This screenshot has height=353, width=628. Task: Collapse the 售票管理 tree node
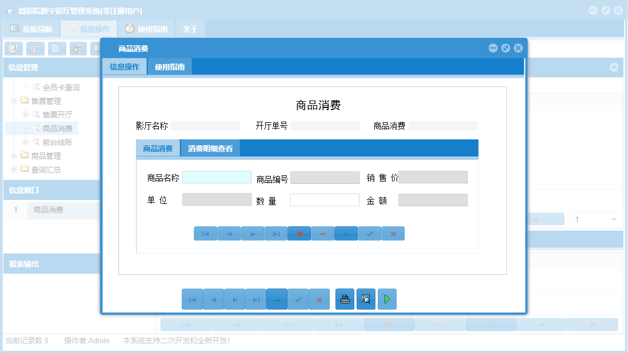pos(13,101)
